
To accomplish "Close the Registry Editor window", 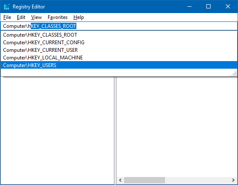I will coord(228,6).
